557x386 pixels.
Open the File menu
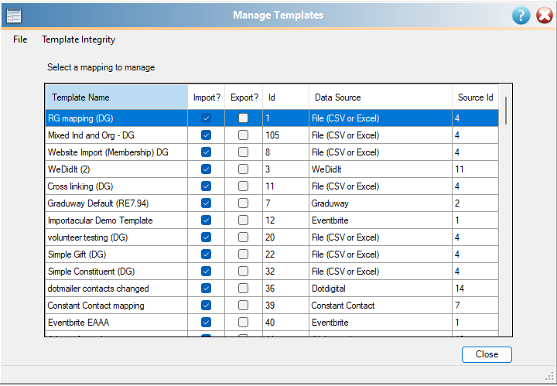[20, 39]
